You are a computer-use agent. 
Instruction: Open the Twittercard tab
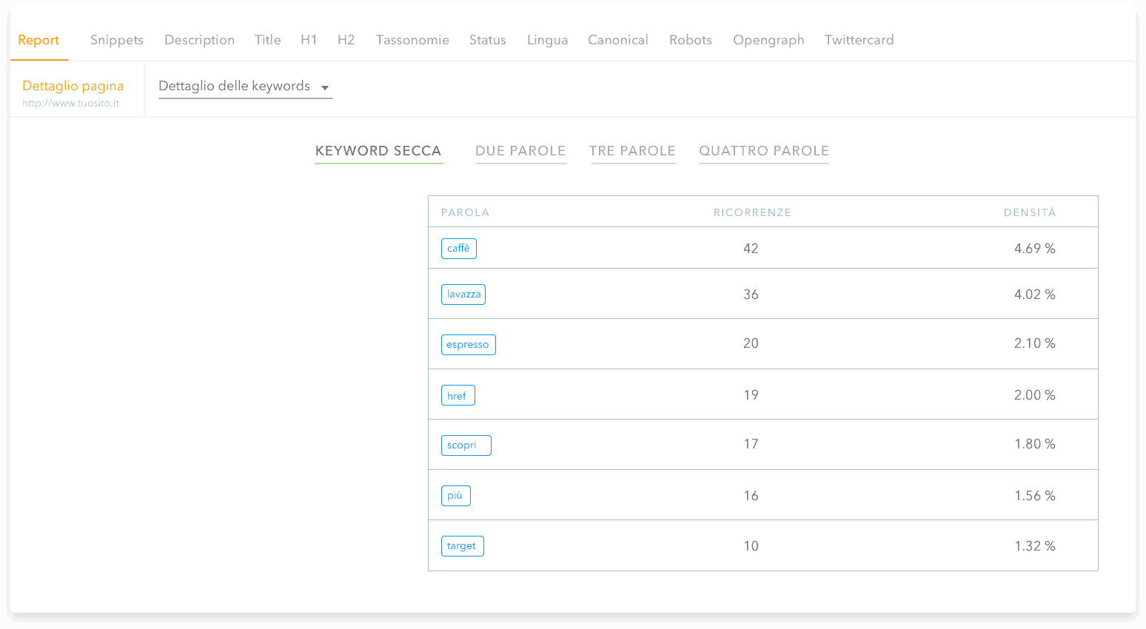tap(859, 40)
